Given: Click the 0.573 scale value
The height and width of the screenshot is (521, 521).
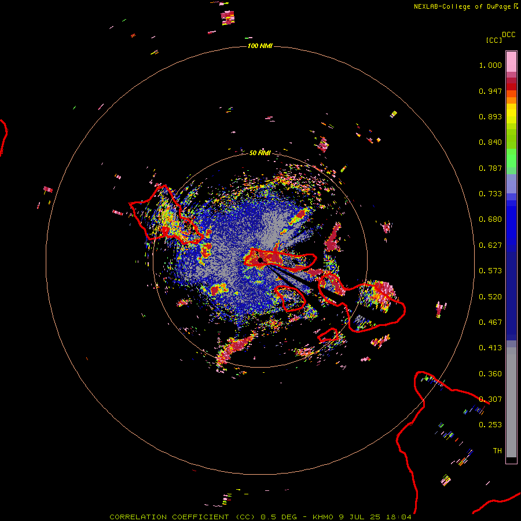Looking at the screenshot, I should (x=490, y=271).
